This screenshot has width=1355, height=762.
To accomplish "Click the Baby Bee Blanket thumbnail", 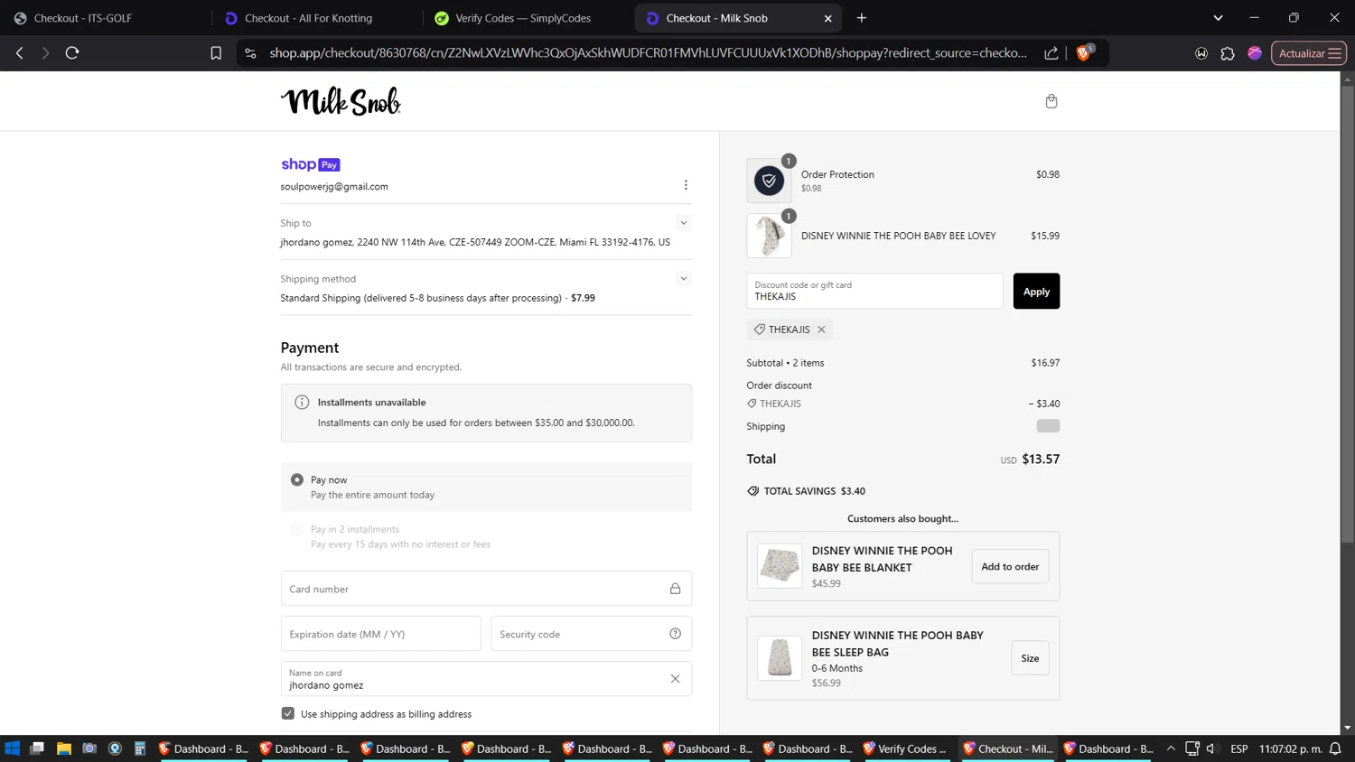I will (x=780, y=566).
